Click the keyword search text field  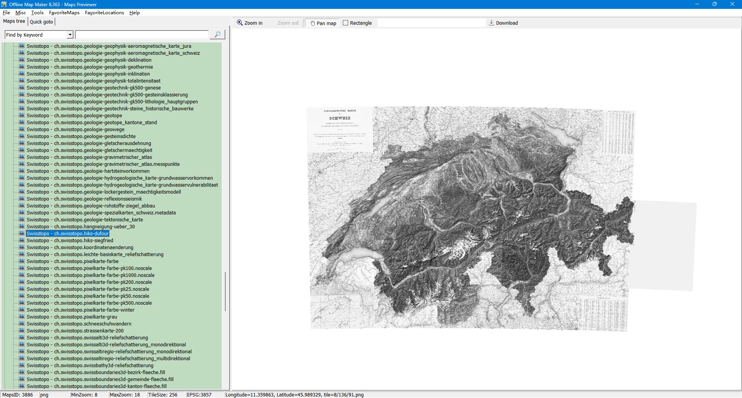coord(142,35)
